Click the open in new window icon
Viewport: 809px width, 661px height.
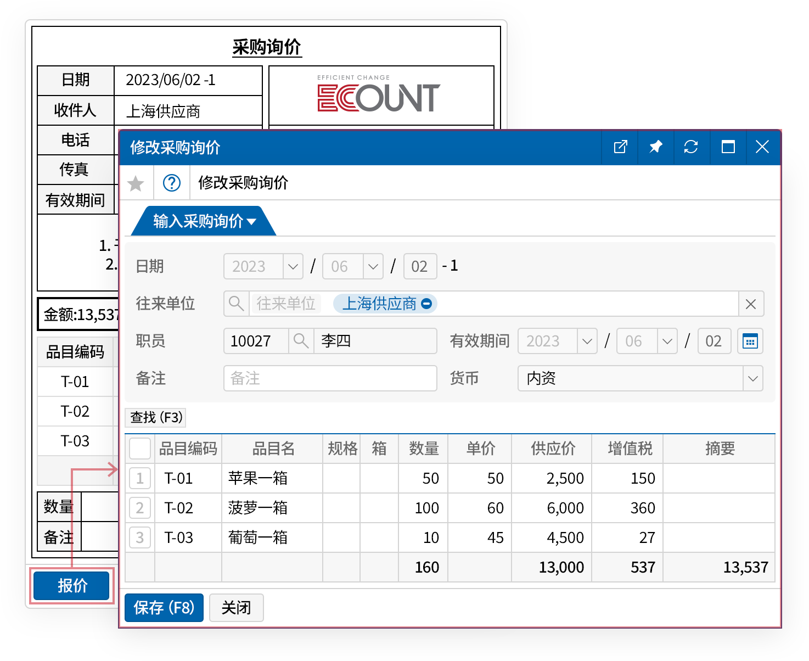coord(620,147)
